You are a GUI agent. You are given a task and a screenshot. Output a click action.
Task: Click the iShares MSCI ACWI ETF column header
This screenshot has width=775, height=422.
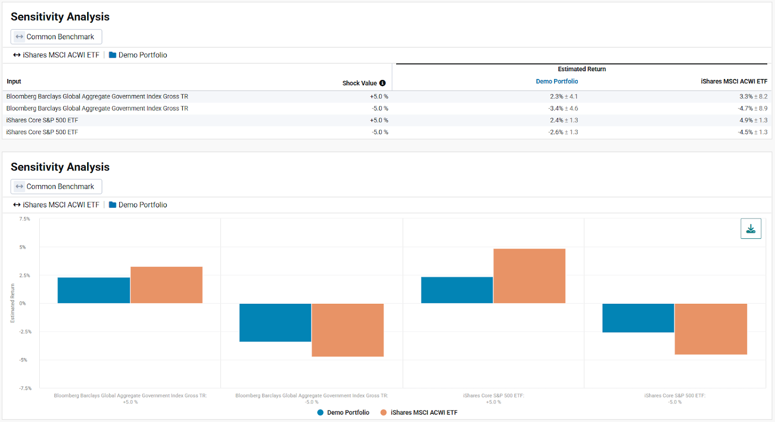(733, 81)
